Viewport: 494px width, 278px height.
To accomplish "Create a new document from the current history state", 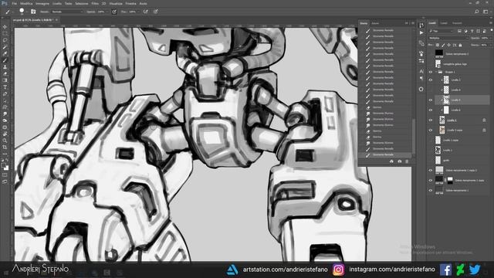I will 391,161.
